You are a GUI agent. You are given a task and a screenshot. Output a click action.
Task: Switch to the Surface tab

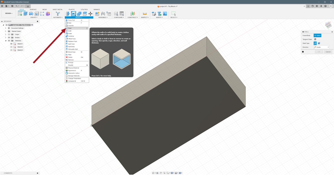click(33, 9)
